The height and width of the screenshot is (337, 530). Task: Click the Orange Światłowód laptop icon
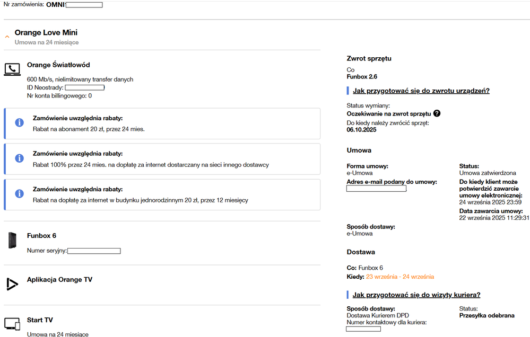[x=12, y=69]
